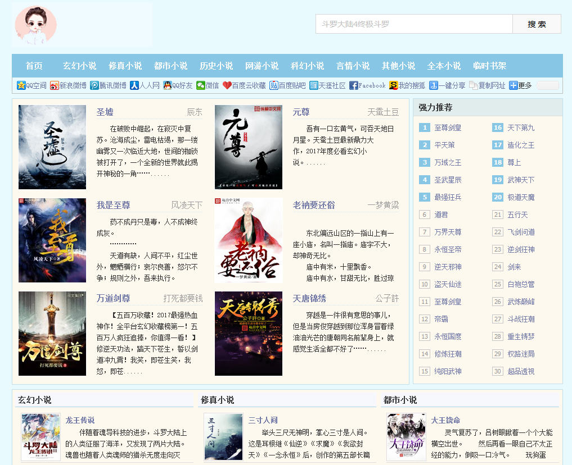Open 武神天下 in the recommended list

pyautogui.click(x=521, y=180)
